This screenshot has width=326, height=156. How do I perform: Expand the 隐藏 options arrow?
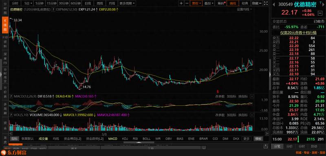257,3
